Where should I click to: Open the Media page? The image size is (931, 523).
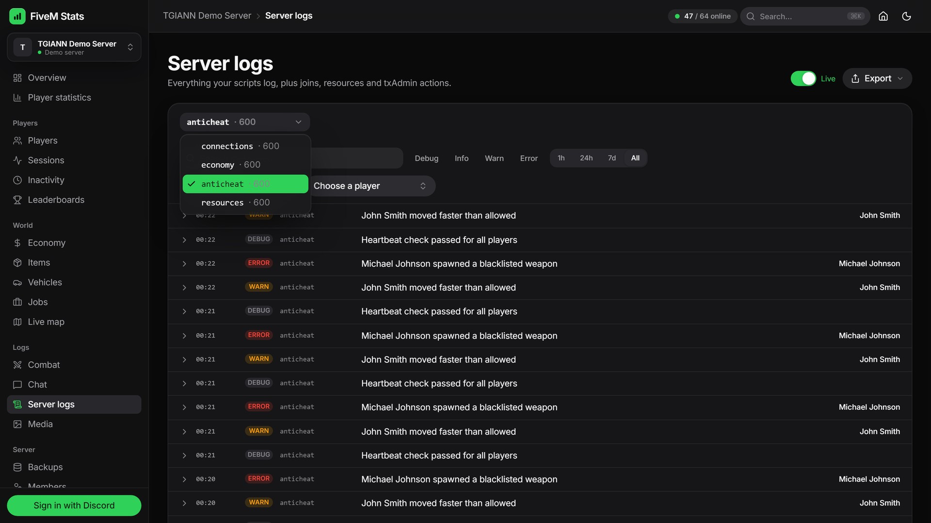(x=74, y=424)
